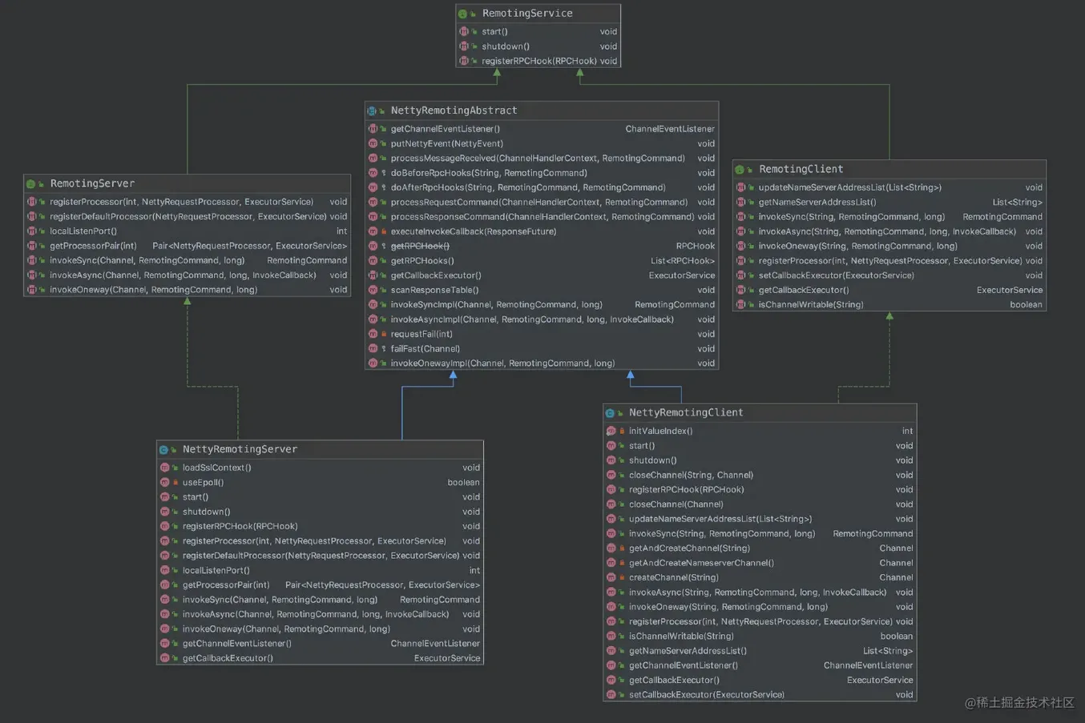Click method icon beside scanResponseTable()
Image resolution: width=1085 pixels, height=723 pixels.
[373, 290]
